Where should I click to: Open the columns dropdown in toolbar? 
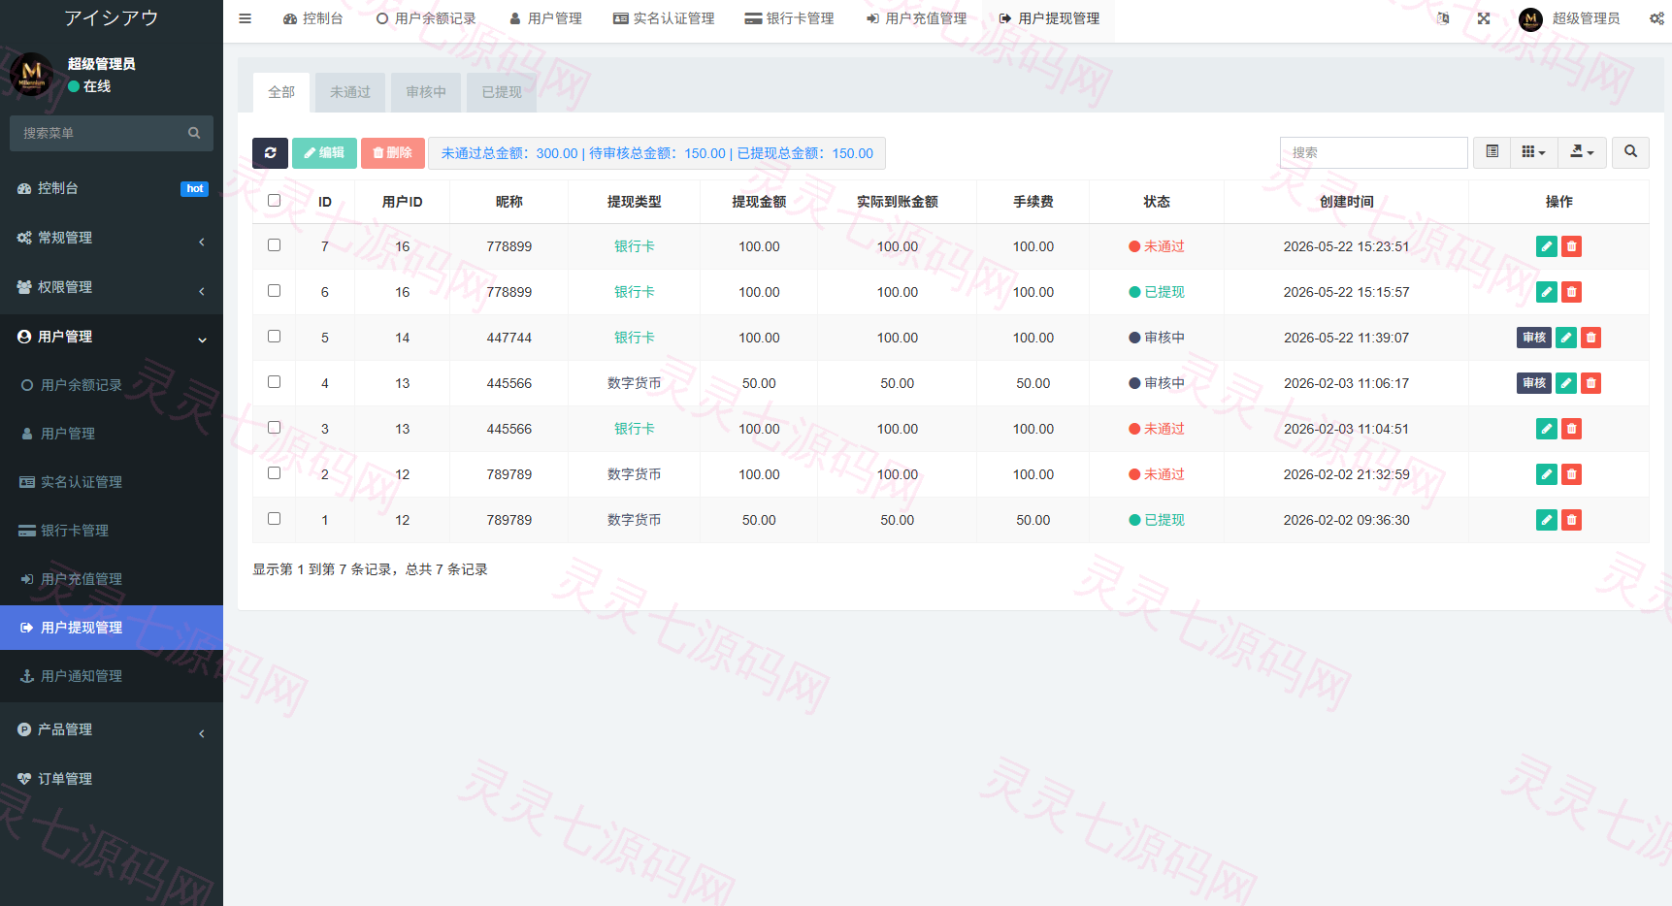pyautogui.click(x=1533, y=152)
